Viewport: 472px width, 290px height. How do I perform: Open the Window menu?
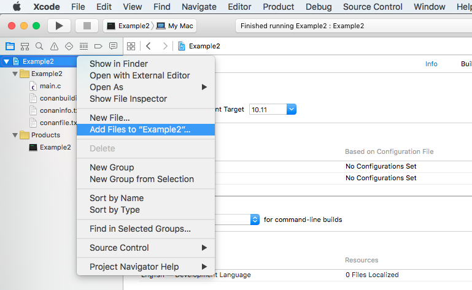429,7
